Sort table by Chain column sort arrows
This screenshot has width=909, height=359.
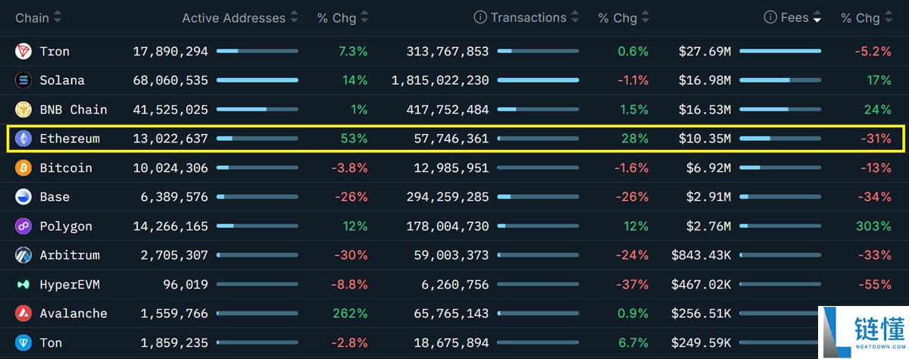tap(58, 18)
